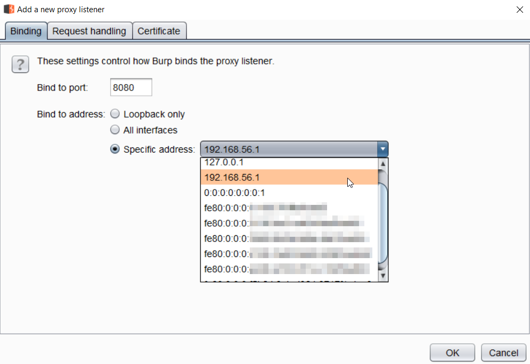Click the Cancel button

click(x=503, y=353)
